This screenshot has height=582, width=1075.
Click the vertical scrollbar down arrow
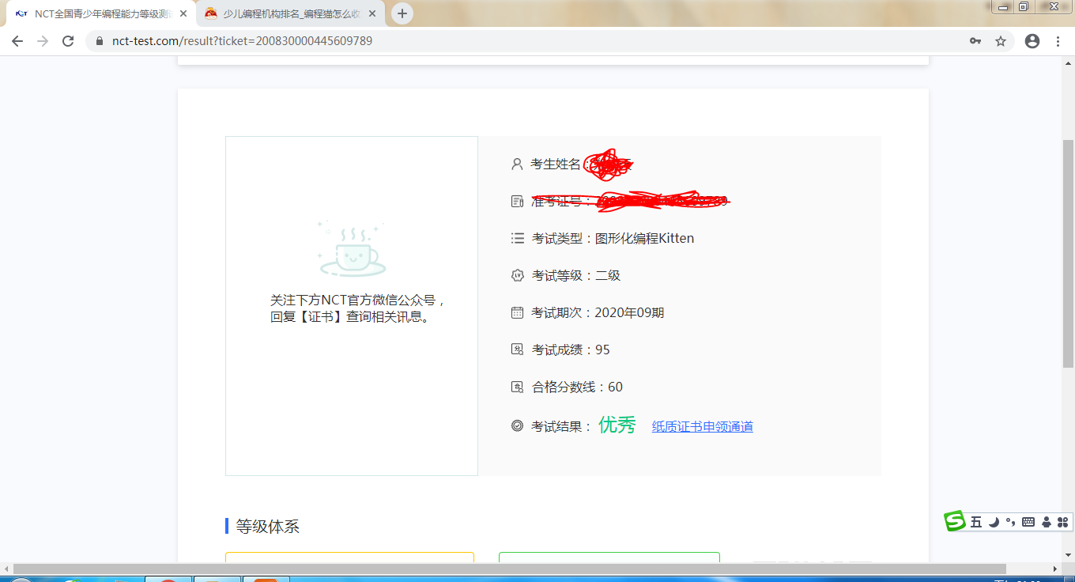click(x=1068, y=557)
